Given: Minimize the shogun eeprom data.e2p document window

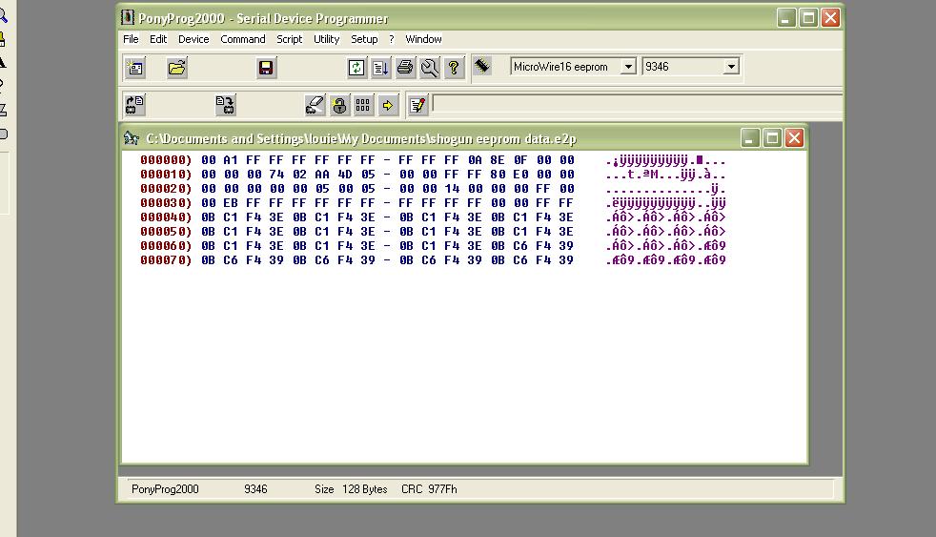Looking at the screenshot, I should click(750, 138).
